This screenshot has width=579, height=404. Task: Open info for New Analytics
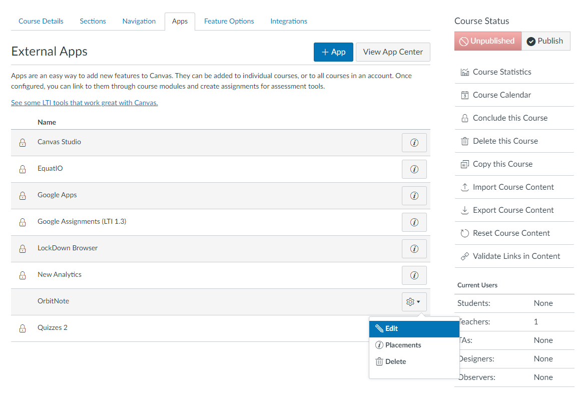(414, 275)
